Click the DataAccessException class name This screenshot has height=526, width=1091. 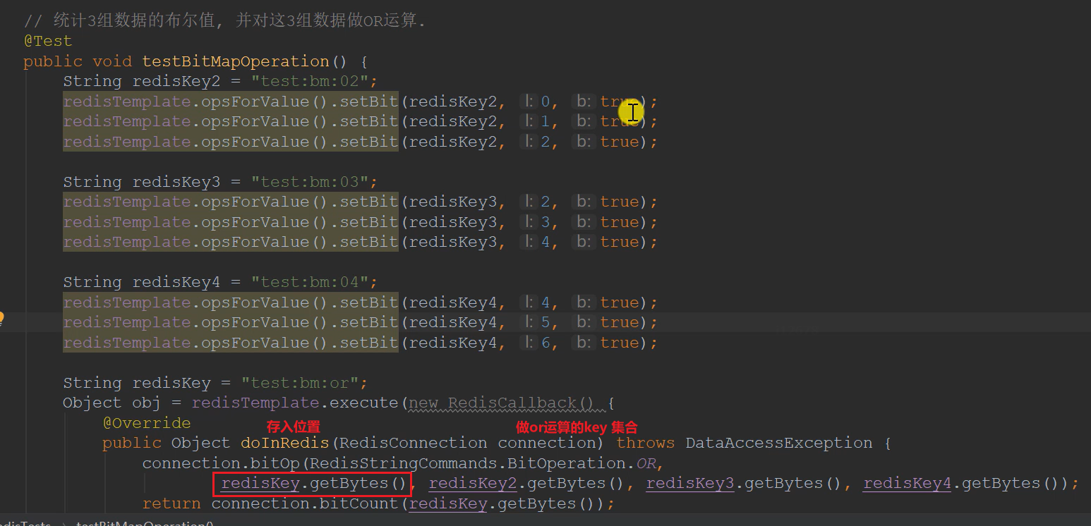[779, 443]
